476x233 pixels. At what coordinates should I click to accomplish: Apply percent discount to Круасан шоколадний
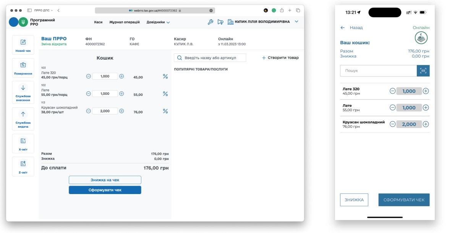pos(165,111)
